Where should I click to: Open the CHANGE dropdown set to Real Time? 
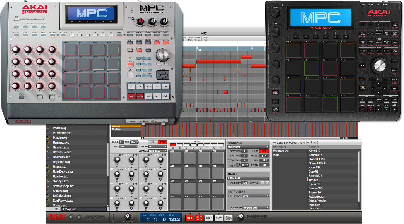[157, 151]
